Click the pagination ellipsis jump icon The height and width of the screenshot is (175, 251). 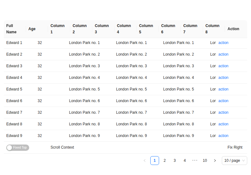tap(195, 161)
